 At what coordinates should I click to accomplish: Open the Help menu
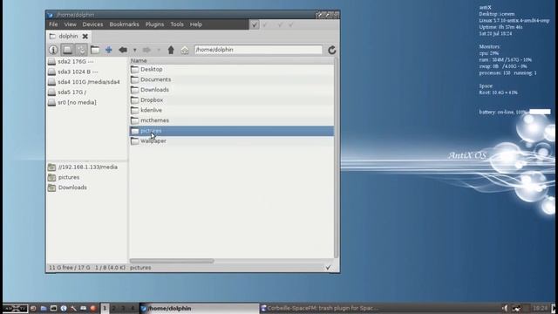pos(195,24)
